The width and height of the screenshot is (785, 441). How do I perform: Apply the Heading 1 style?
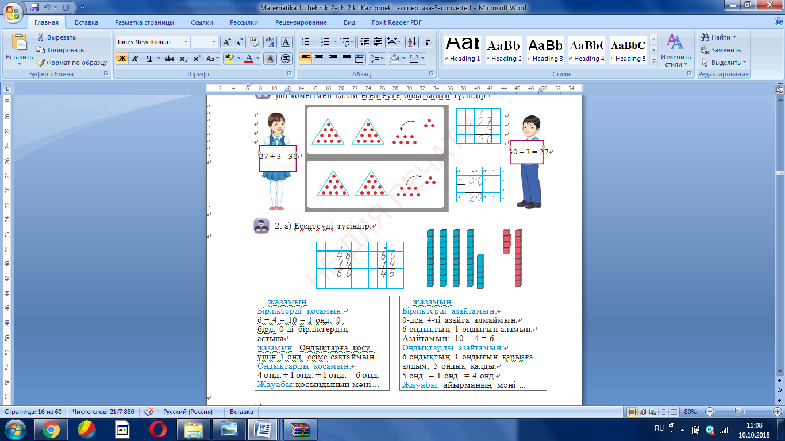click(463, 50)
